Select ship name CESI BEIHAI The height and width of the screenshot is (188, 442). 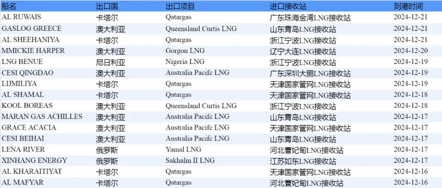23,138
